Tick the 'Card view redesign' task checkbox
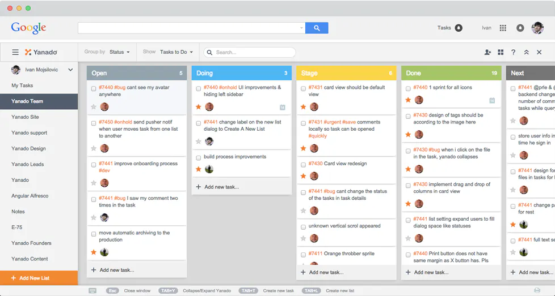555x296 pixels. click(x=303, y=165)
